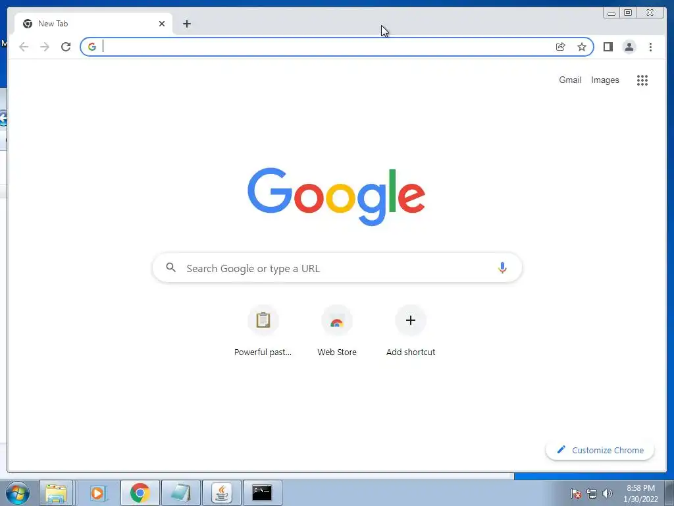Start voice search with microphone icon
This screenshot has width=674, height=506.
tap(502, 267)
